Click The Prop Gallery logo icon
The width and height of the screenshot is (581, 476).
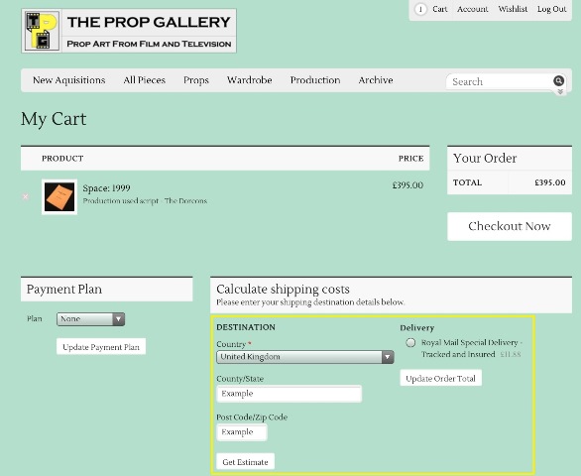pos(42,31)
